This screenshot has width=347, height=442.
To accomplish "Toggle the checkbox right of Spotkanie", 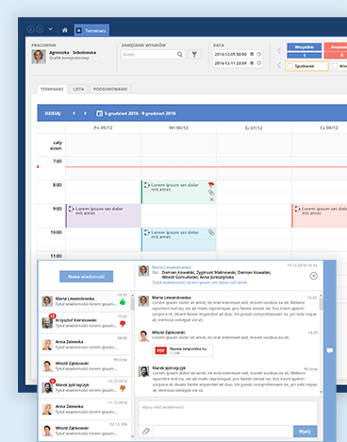I will tap(335, 66).
